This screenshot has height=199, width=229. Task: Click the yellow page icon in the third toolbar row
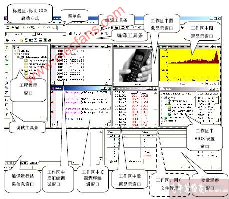pos(21,40)
